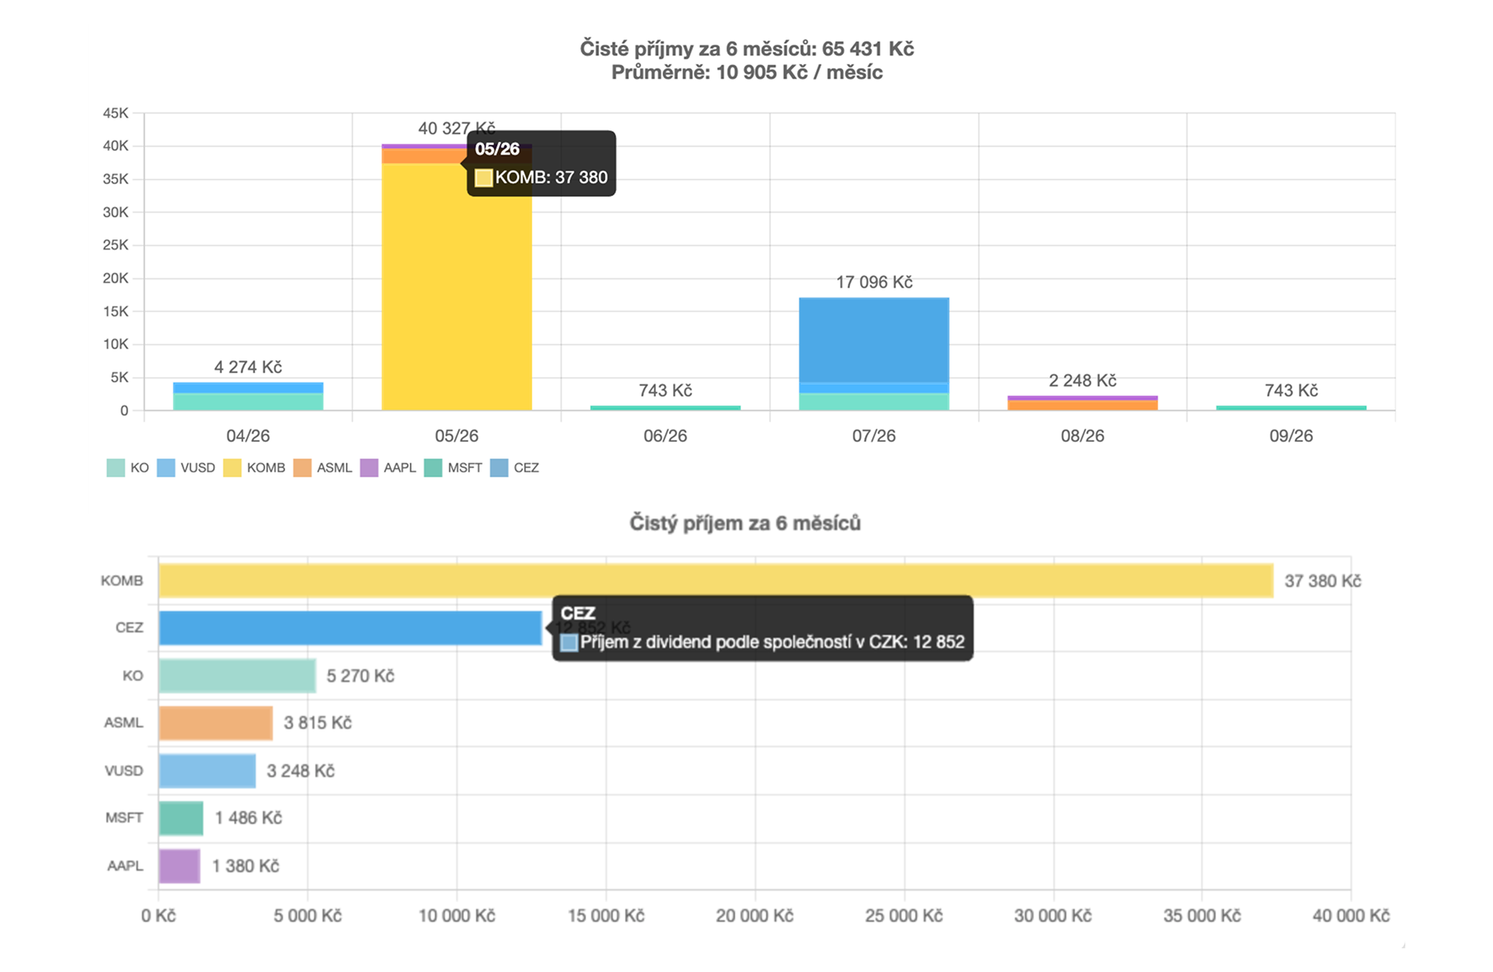Click the orange ASML segment in 08/26
The height and width of the screenshot is (972, 1493).
pyautogui.click(x=1082, y=405)
